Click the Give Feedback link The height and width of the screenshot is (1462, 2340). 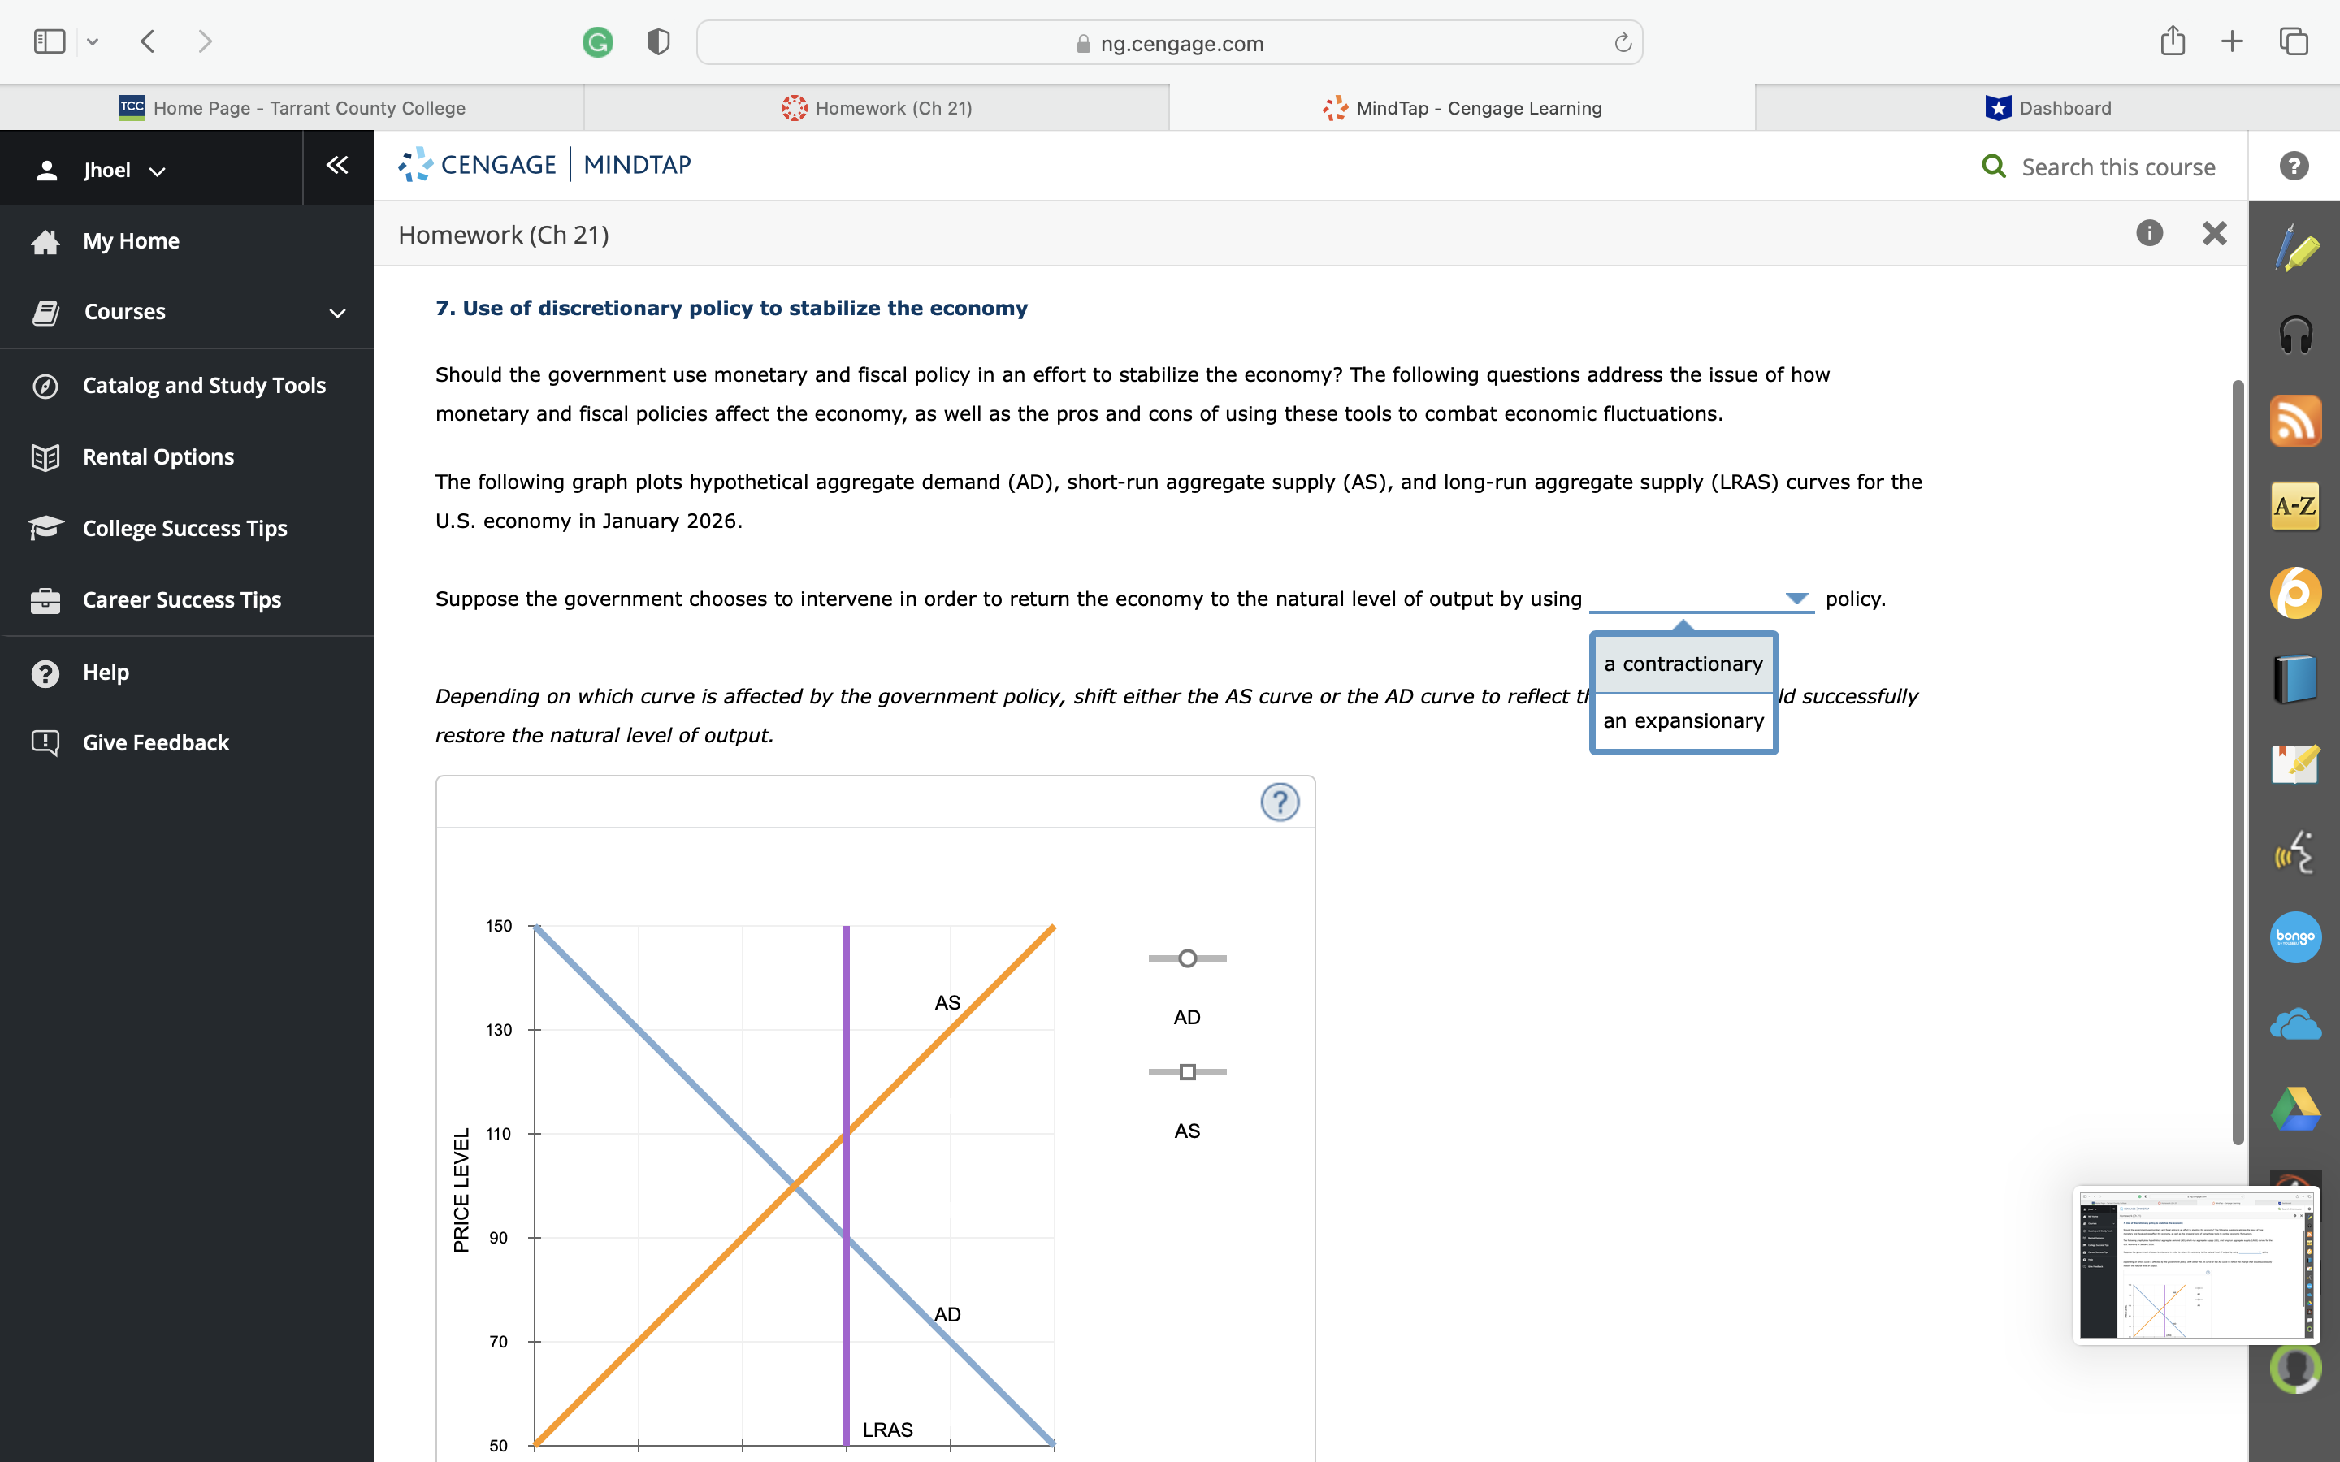[x=156, y=742]
